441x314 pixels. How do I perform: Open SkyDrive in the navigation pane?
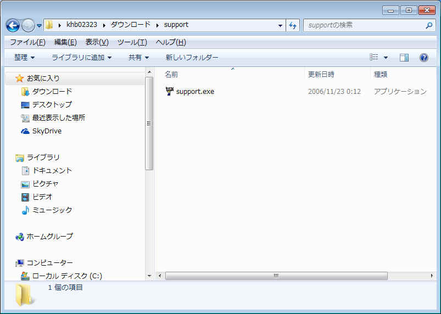[x=47, y=131]
